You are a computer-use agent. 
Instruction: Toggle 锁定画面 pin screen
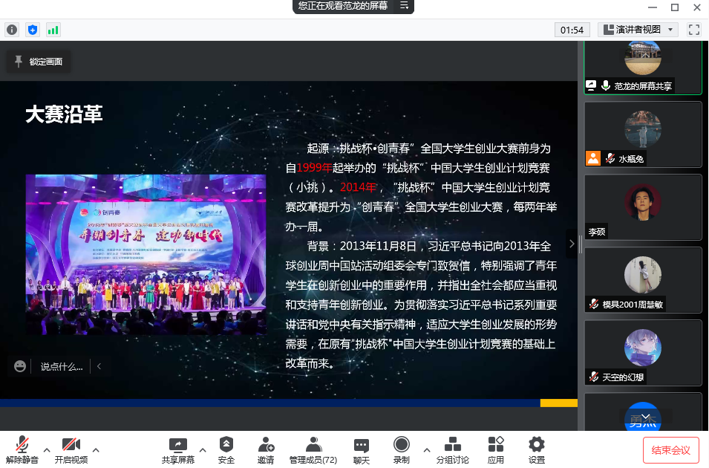[x=39, y=62]
